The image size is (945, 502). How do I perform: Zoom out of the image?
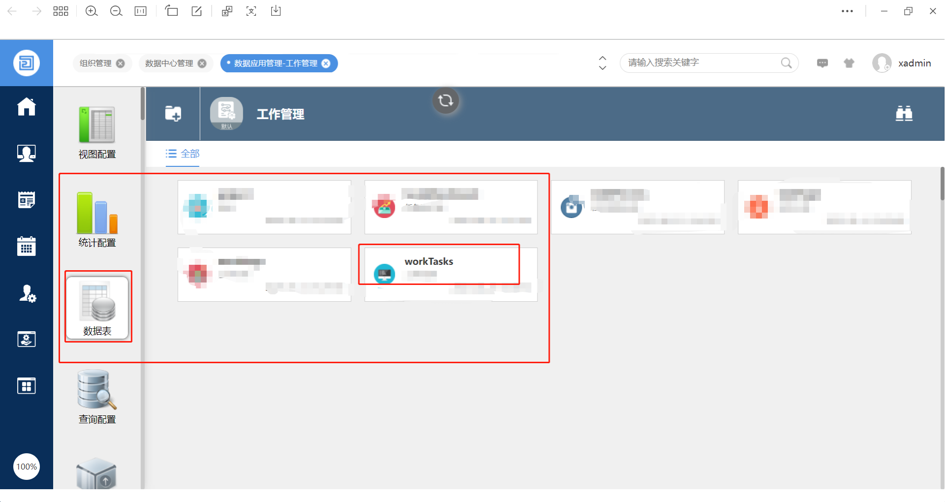coord(116,11)
